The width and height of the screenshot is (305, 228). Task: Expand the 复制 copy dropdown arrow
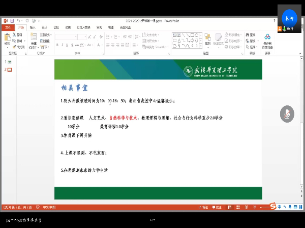[x=25, y=41]
